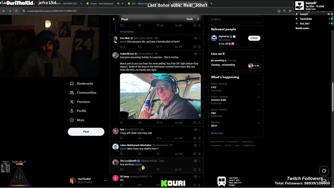View analytics on The LockSmith's post
This screenshot has height=188, width=334.
tap(178, 169)
